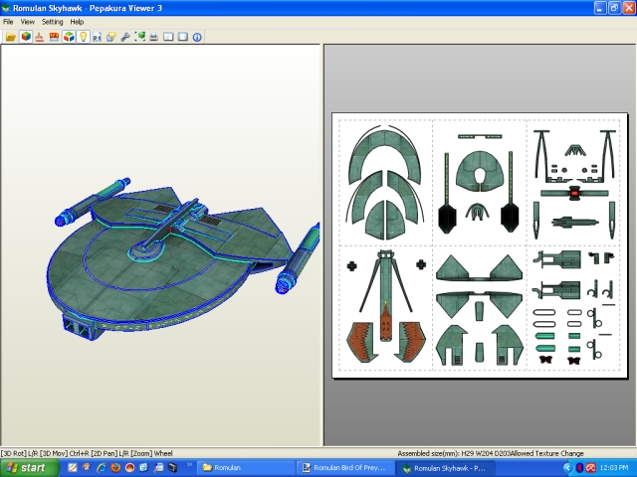This screenshot has width=637, height=477.
Task: Click the page number P.1 icon
Action: click(97, 37)
